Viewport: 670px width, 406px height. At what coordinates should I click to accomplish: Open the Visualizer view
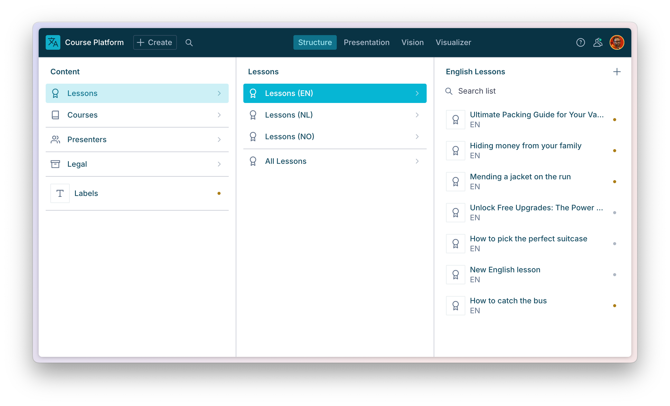click(x=453, y=42)
